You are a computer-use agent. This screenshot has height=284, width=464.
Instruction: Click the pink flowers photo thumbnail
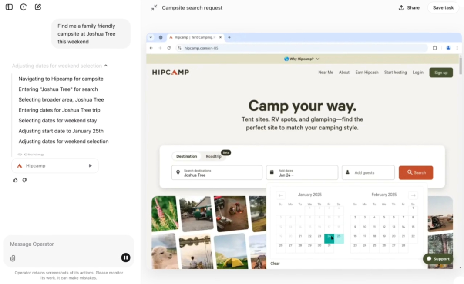click(165, 214)
